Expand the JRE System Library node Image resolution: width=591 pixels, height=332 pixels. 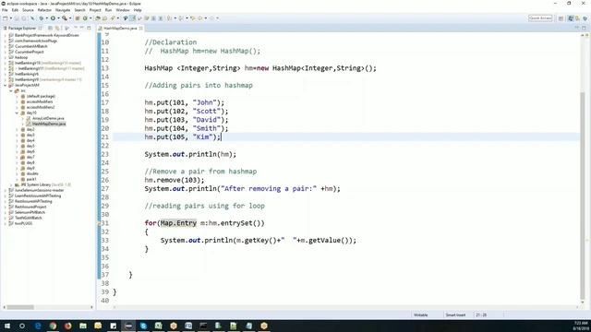pos(11,184)
